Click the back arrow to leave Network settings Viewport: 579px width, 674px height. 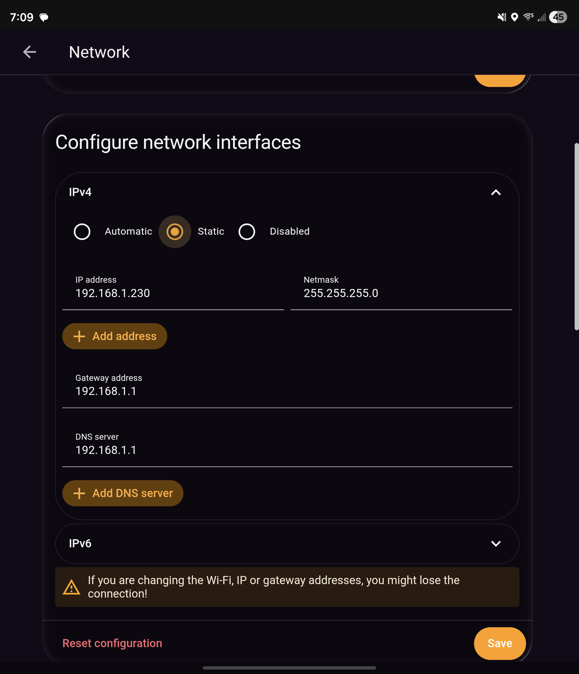pos(30,52)
